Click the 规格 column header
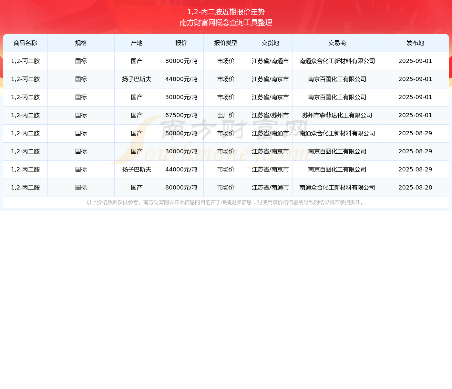 coord(81,43)
